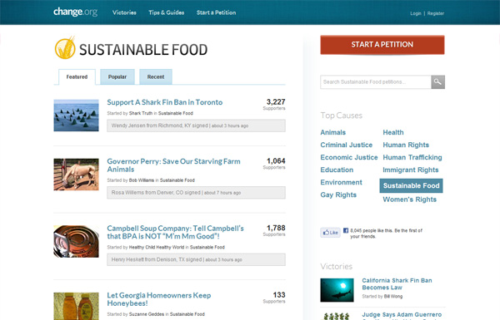The height and width of the screenshot is (320, 500).
Task: Select the Criminal Justice cause
Action: tap(347, 145)
